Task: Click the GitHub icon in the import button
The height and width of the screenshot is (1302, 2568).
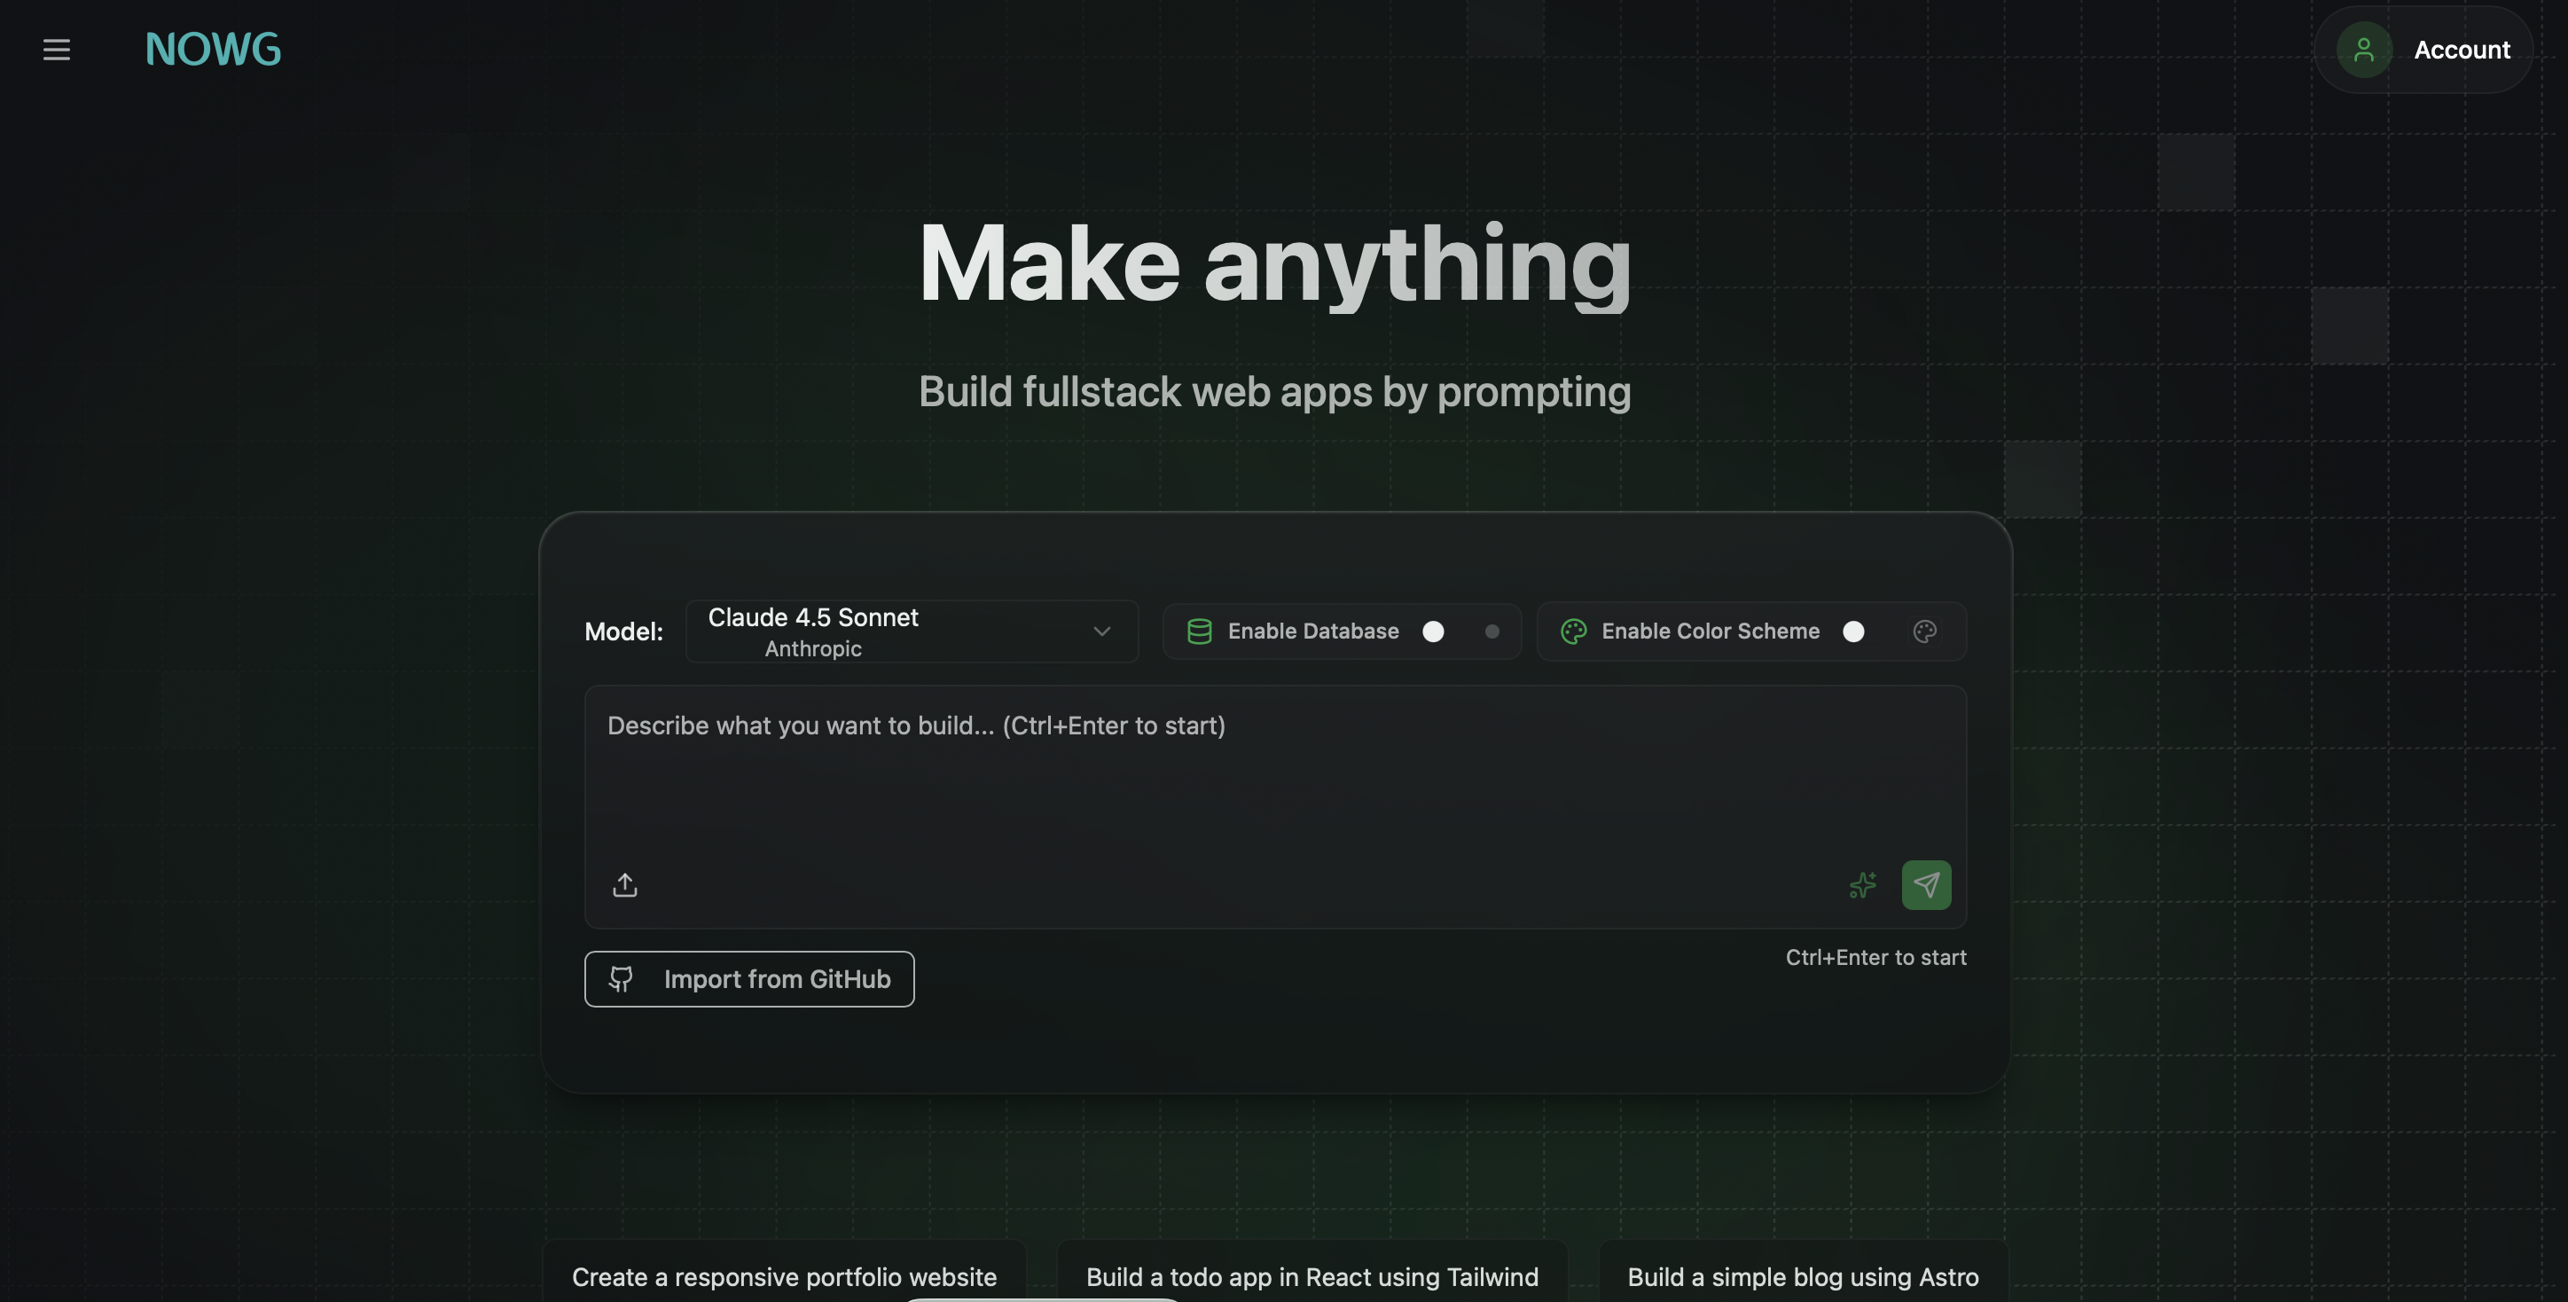Action: tap(621, 979)
